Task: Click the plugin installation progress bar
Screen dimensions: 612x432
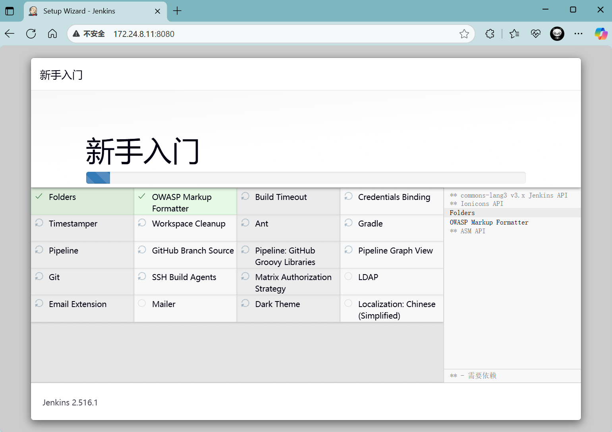Action: coord(305,178)
